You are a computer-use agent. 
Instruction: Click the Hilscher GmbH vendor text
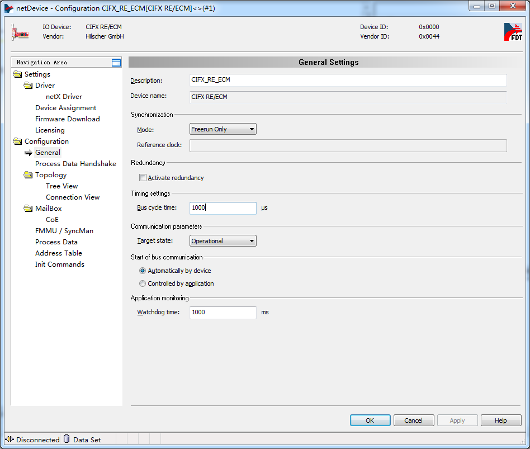tap(105, 36)
